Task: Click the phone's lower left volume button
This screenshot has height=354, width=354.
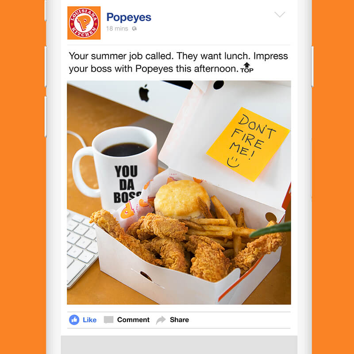Action: click(x=46, y=116)
